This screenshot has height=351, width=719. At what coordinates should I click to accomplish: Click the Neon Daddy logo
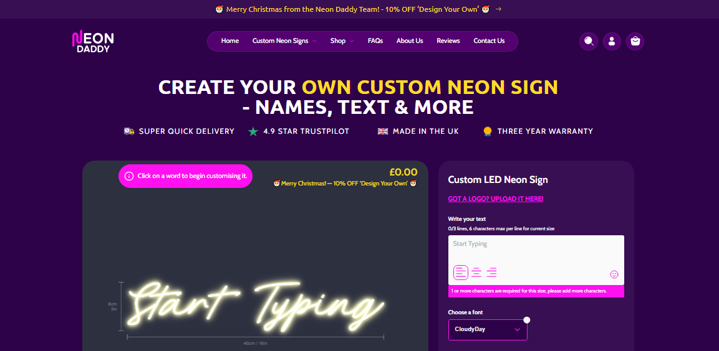click(93, 41)
